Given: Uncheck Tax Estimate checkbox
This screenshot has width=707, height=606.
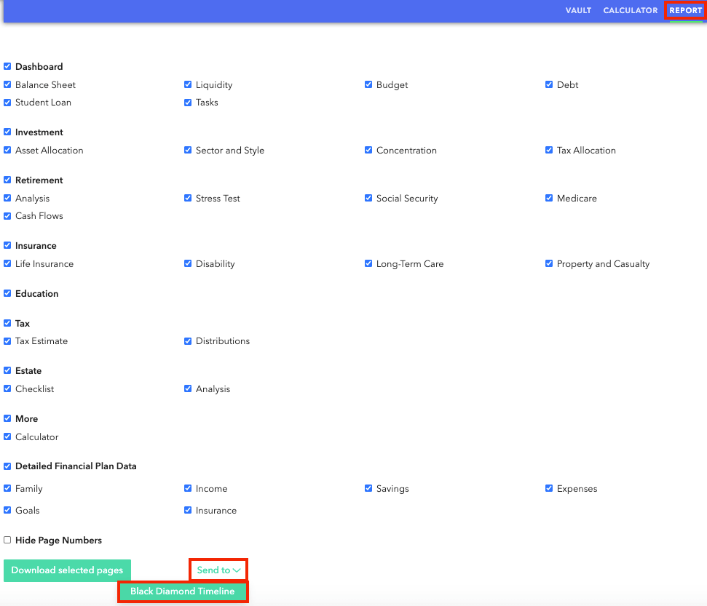Looking at the screenshot, I should [x=7, y=341].
